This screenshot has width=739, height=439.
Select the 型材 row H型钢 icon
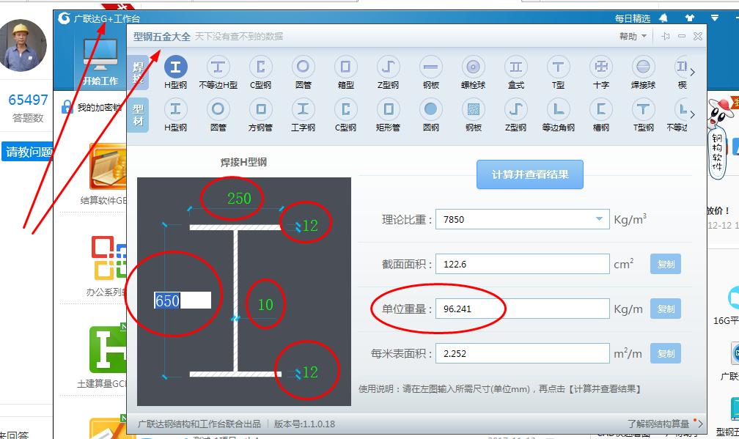point(175,109)
